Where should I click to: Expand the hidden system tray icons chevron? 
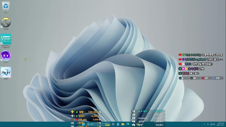pyautogui.click(x=204, y=124)
